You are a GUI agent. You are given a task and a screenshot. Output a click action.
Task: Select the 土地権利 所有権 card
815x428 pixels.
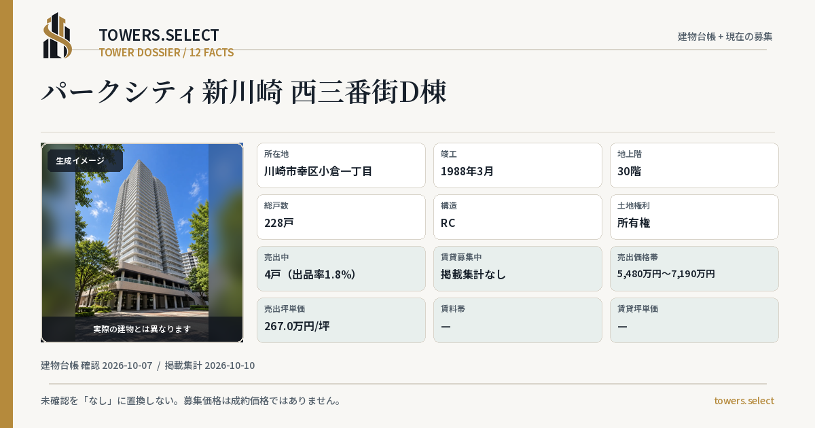click(x=694, y=217)
